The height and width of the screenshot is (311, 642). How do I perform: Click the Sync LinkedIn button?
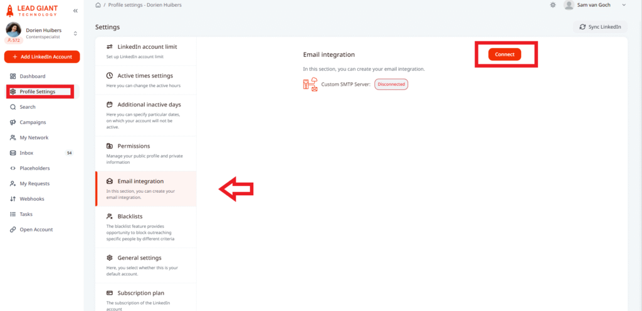click(600, 27)
